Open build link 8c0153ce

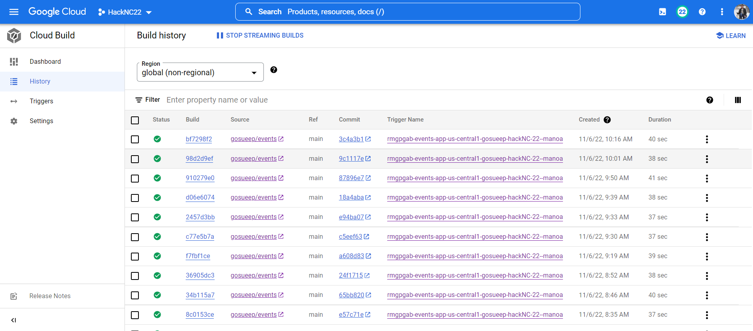click(x=200, y=315)
